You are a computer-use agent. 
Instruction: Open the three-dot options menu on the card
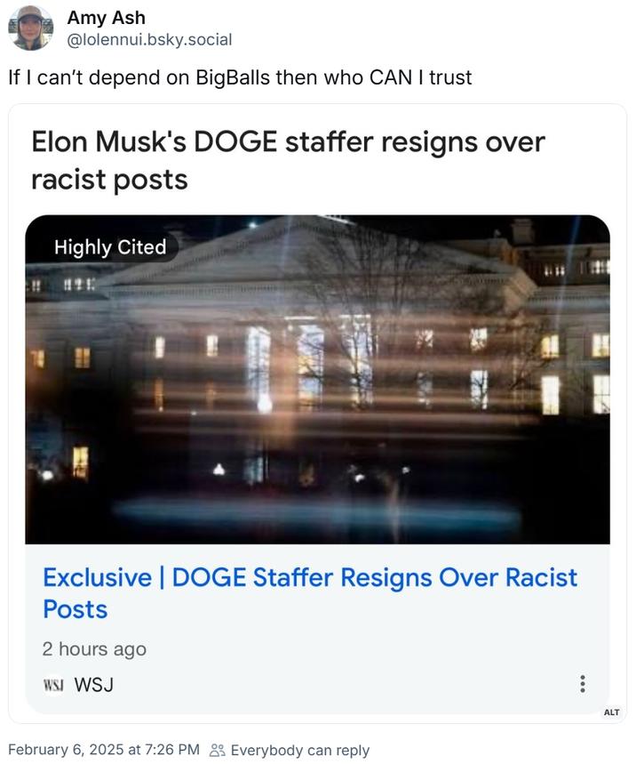pyautogui.click(x=583, y=683)
